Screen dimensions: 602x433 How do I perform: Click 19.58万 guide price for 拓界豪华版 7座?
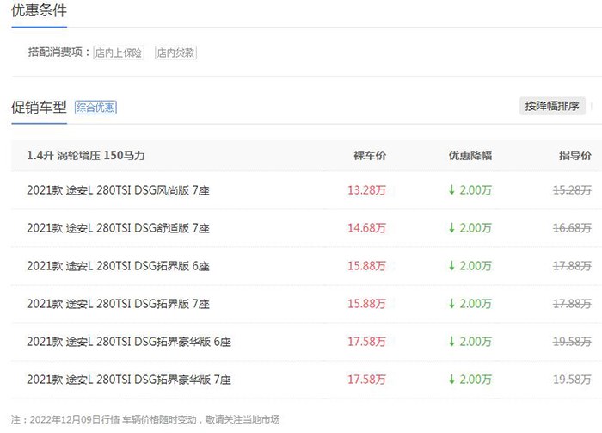pos(572,380)
